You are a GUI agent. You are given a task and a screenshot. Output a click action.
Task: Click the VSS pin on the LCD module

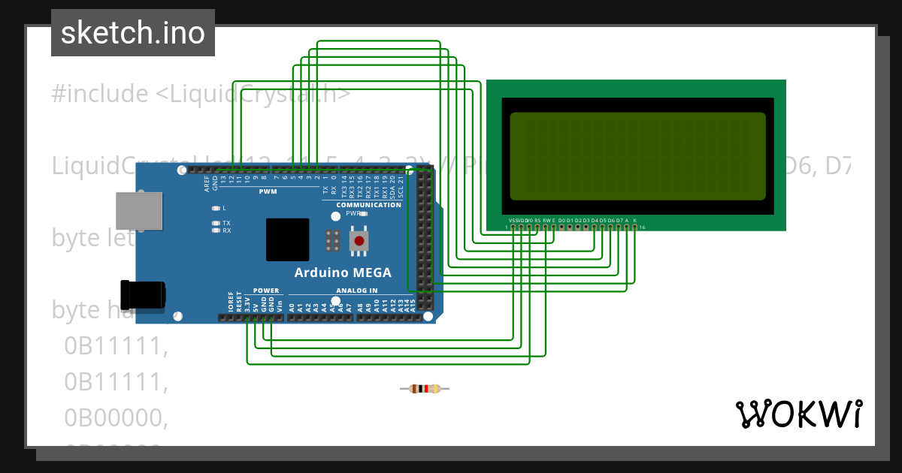(x=513, y=227)
